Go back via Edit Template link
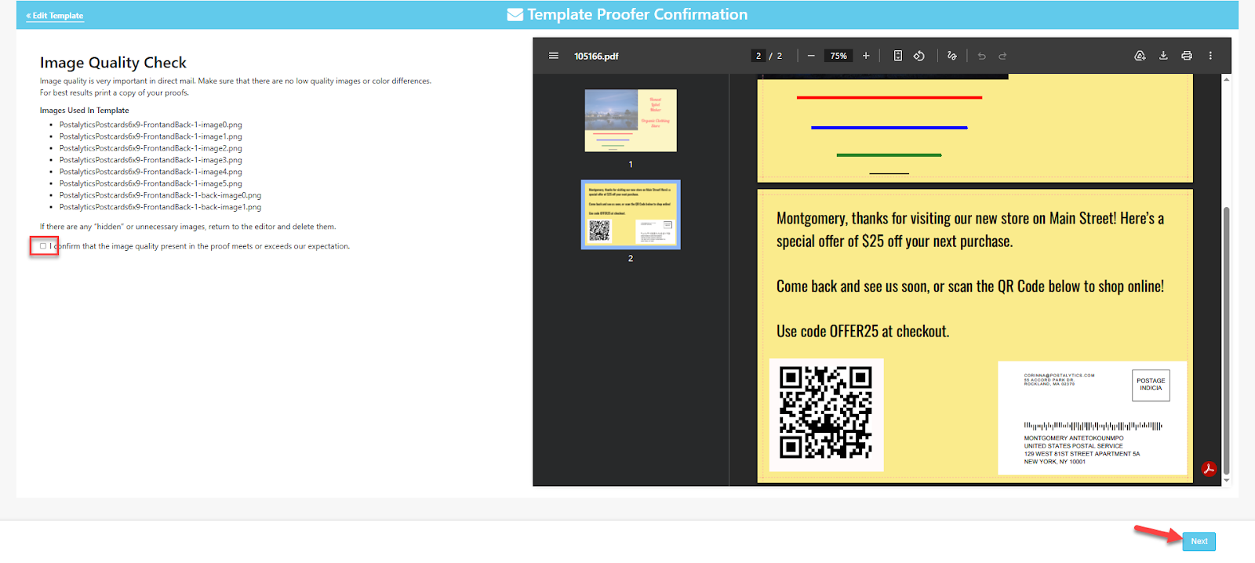The height and width of the screenshot is (563, 1255). [x=55, y=16]
